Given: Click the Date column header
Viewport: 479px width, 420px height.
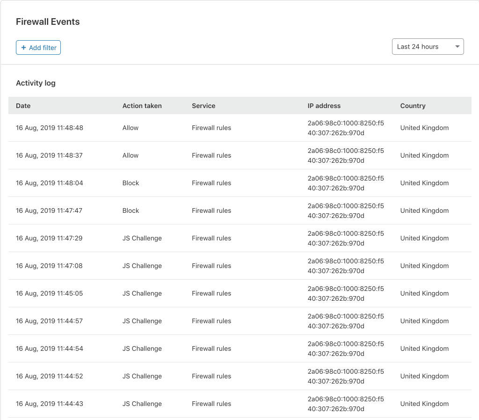Looking at the screenshot, I should coord(23,106).
